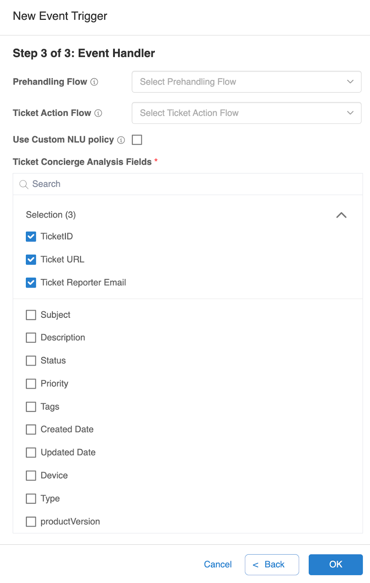The image size is (370, 583).
Task: Click the Step 3 of 3: Event Handler heading
Action: tap(84, 53)
